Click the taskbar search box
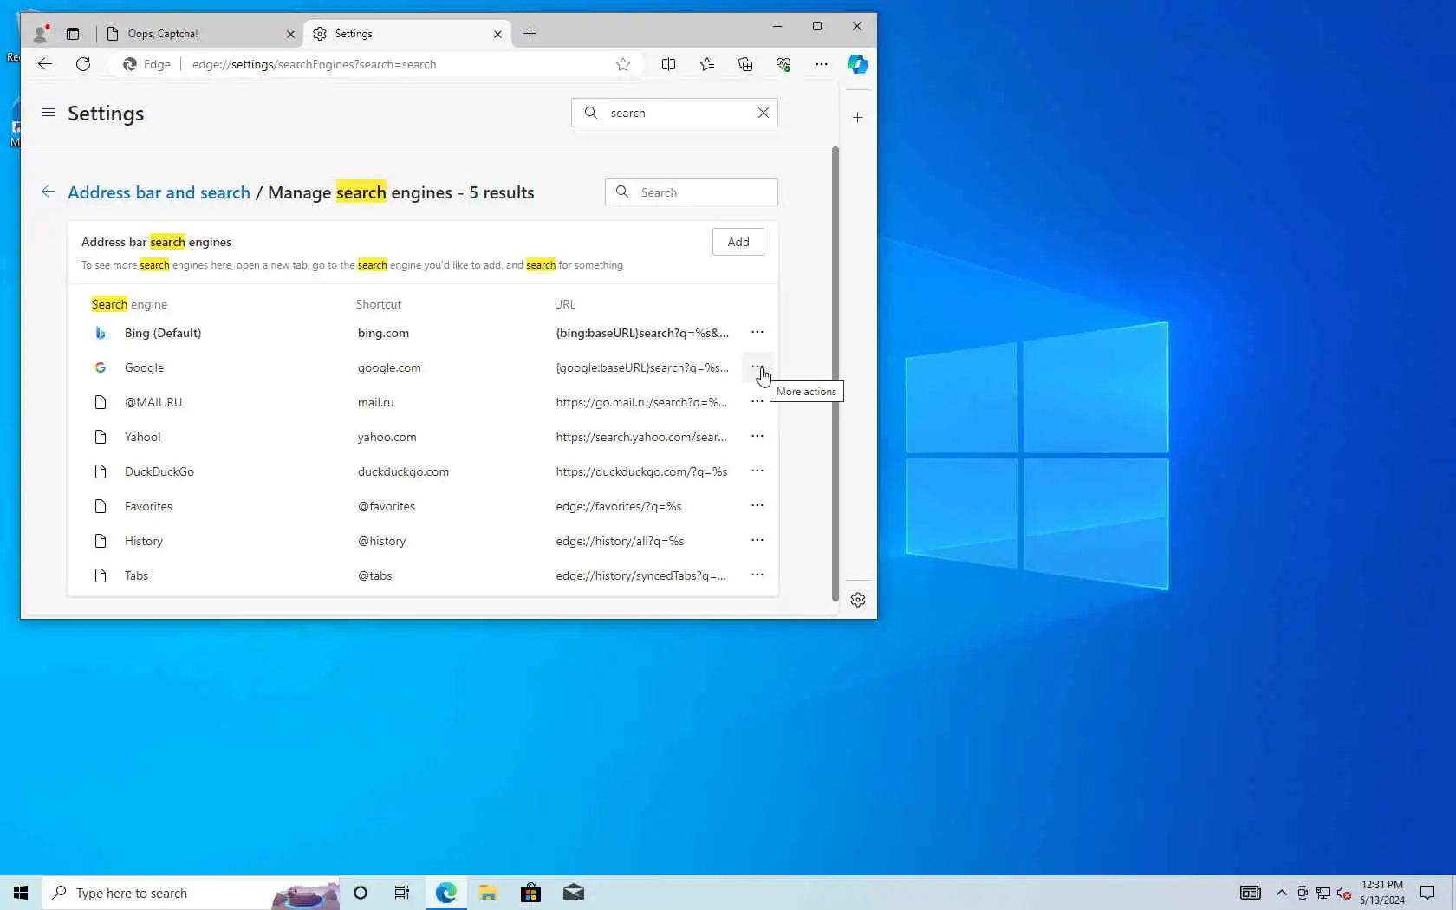Viewport: 1456px width, 910px height. click(x=191, y=893)
